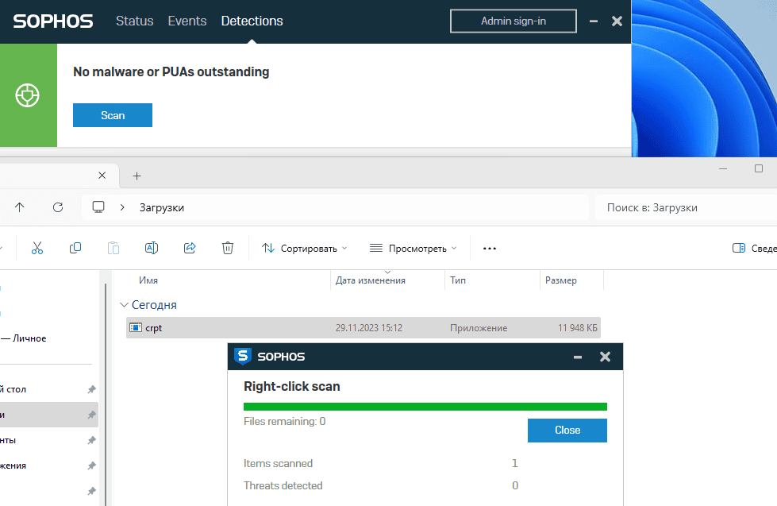Copy the selected file with the copy icon
This screenshot has width=777, height=506.
click(75, 248)
